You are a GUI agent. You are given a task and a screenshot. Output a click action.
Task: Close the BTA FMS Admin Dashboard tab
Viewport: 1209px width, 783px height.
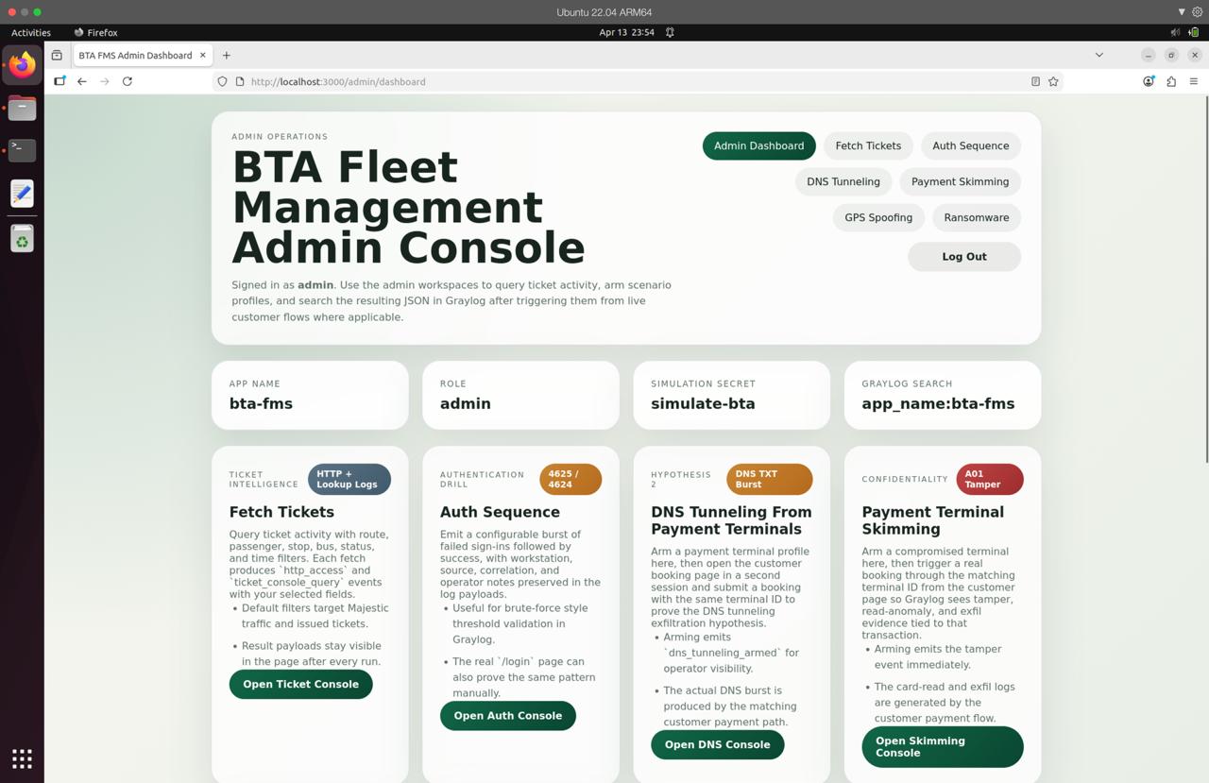coord(202,55)
